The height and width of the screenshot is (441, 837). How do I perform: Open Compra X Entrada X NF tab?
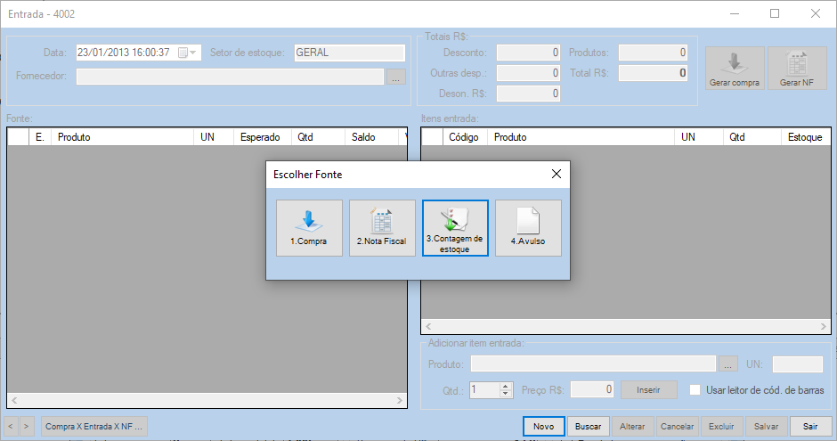(x=93, y=427)
